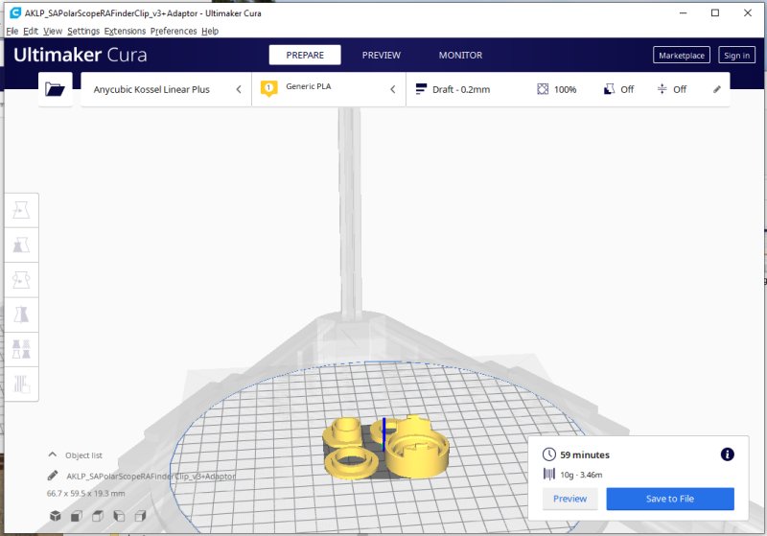
Task: Click the 59 minutes time estimate
Action: pyautogui.click(x=585, y=454)
